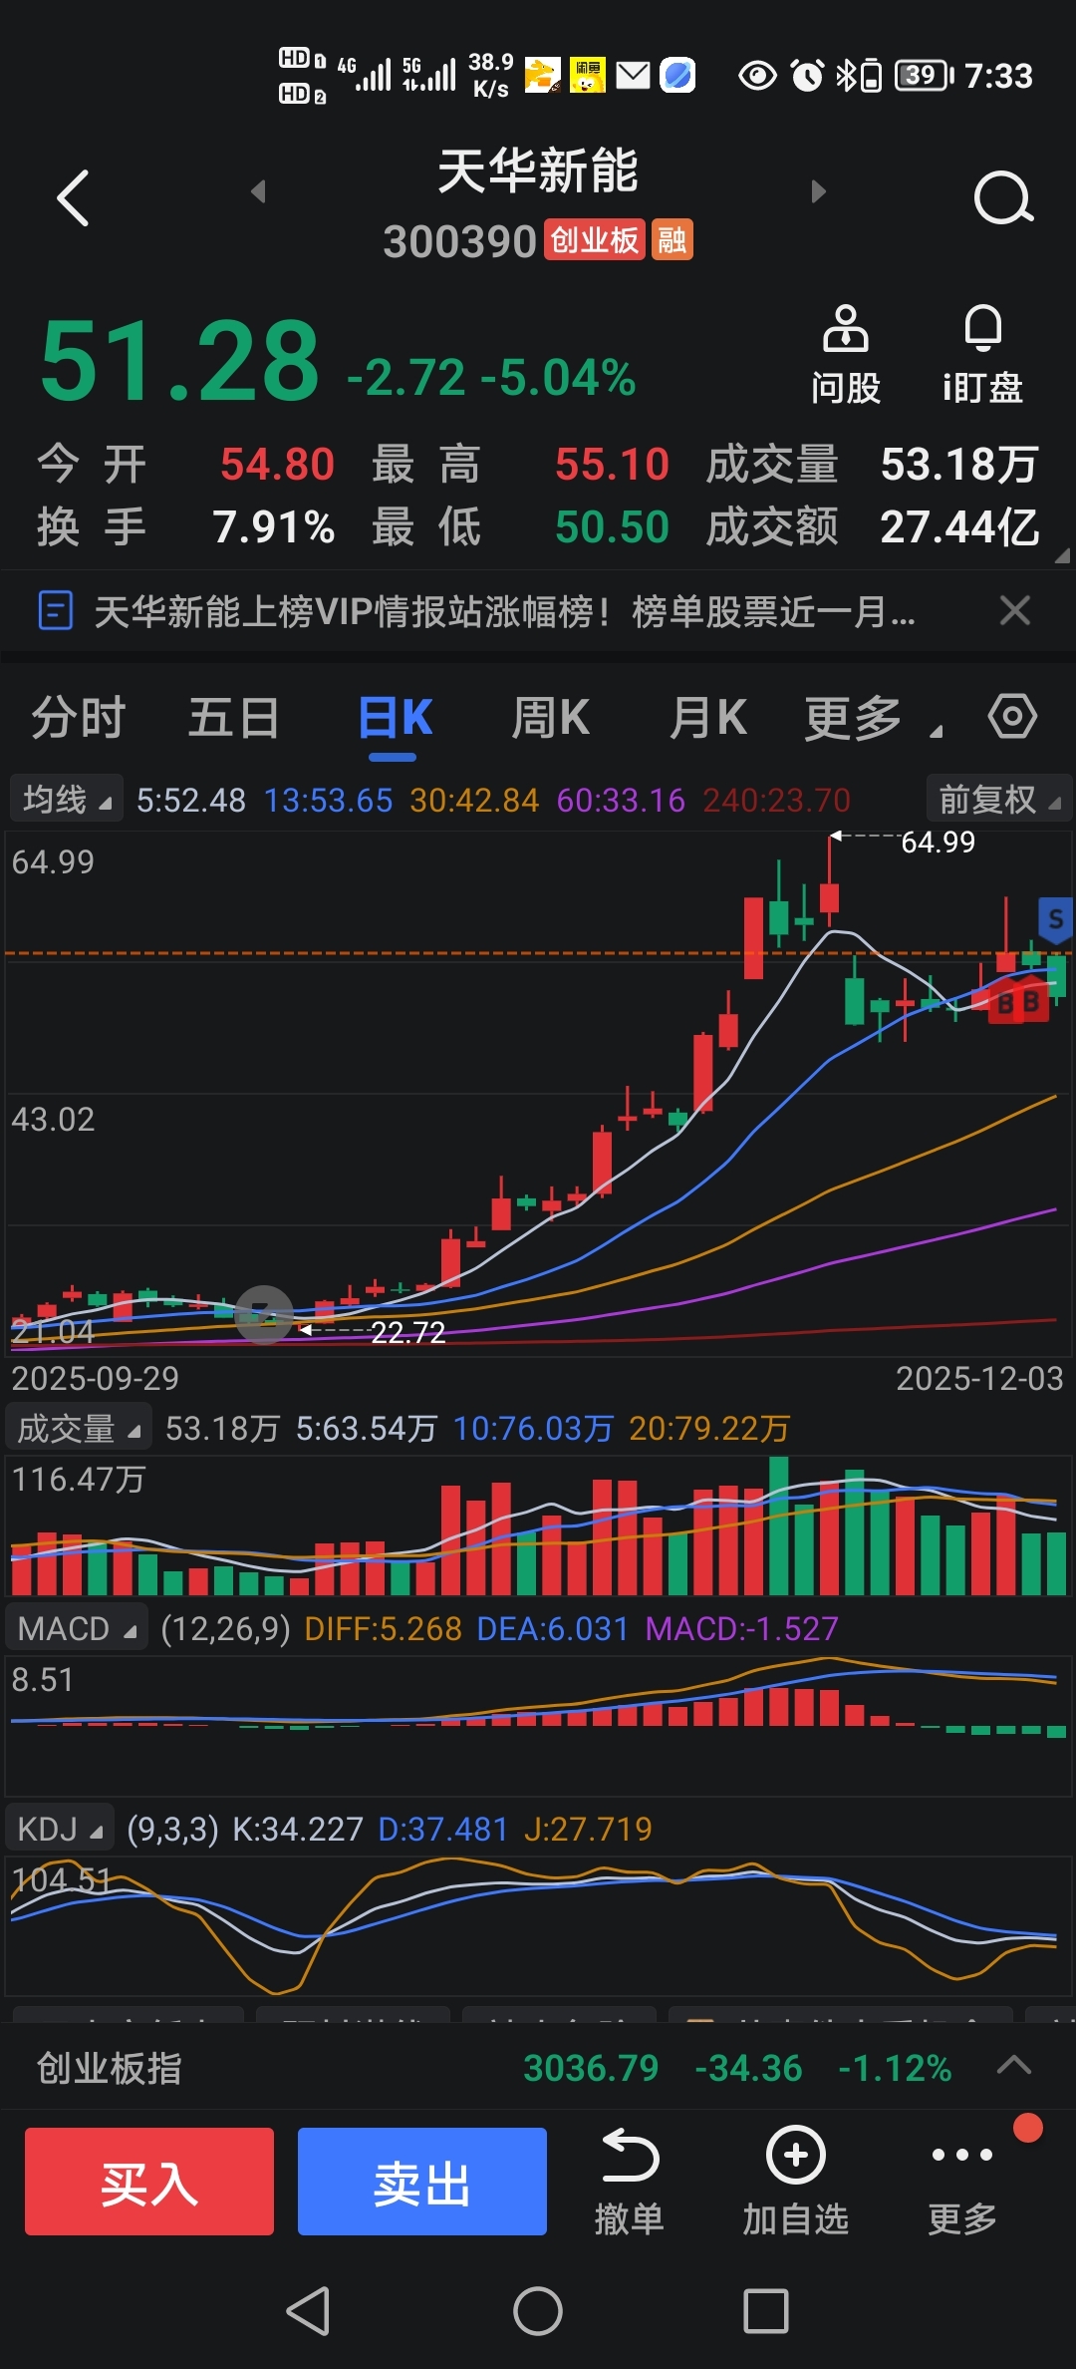Tap the gray circle event marker on chart

click(264, 1315)
